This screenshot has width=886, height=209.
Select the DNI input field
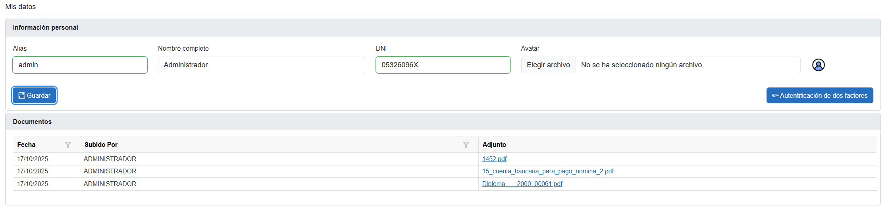(x=443, y=65)
